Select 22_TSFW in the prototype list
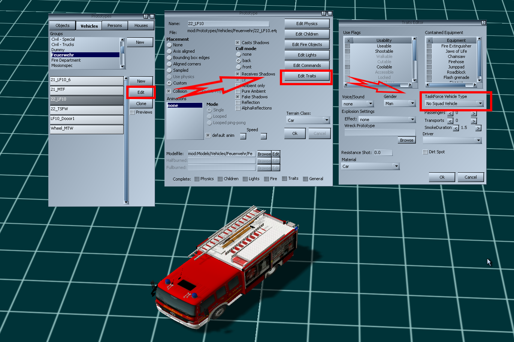The height and width of the screenshot is (342, 514). click(x=87, y=109)
